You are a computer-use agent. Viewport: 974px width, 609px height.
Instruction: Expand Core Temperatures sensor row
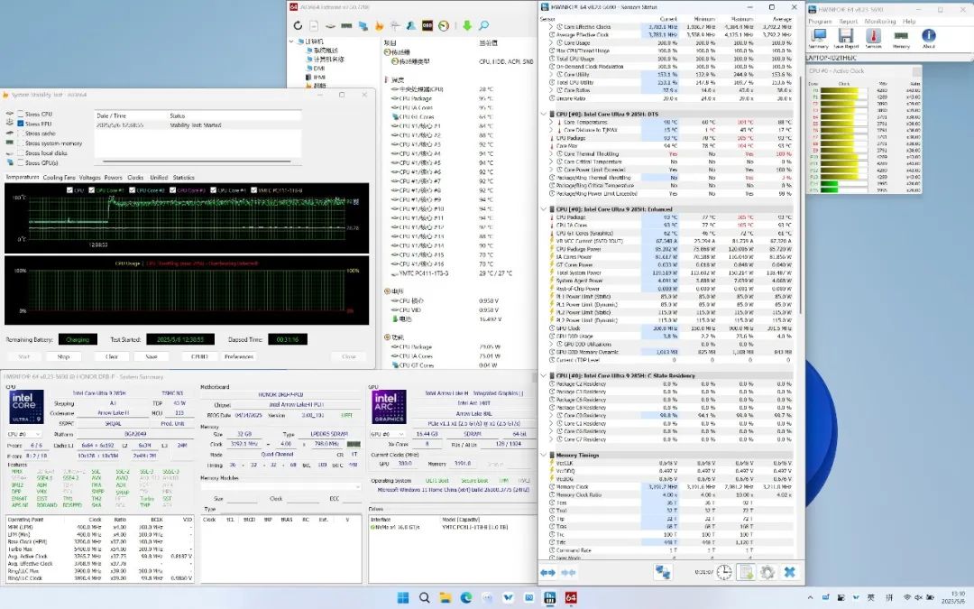coord(551,123)
